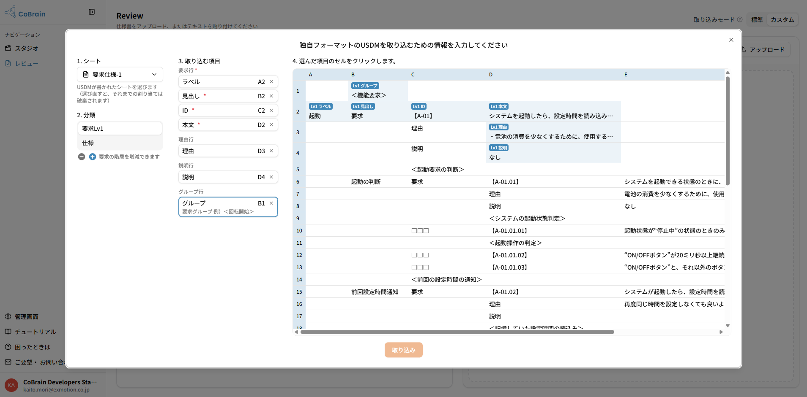This screenshot has width=807, height=397.
Task: Open ご要望・お問い合わせ entry
Action: tap(35, 362)
